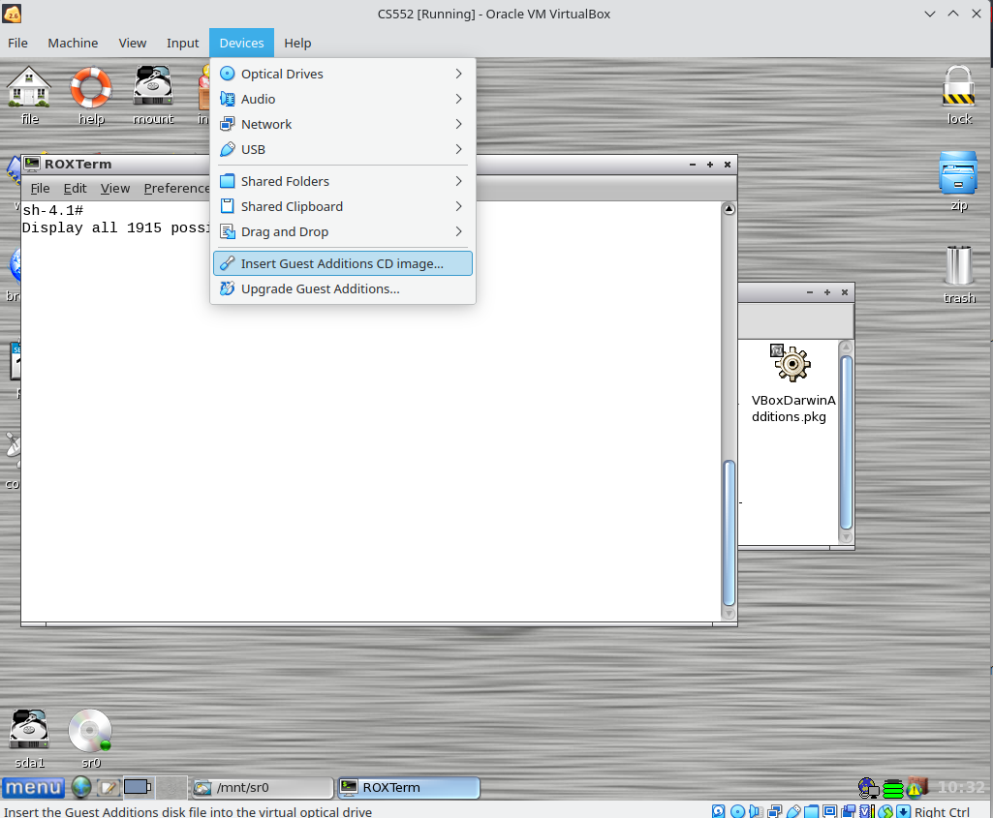Click the lock desktop icon
The height and width of the screenshot is (818, 993).
[x=958, y=88]
